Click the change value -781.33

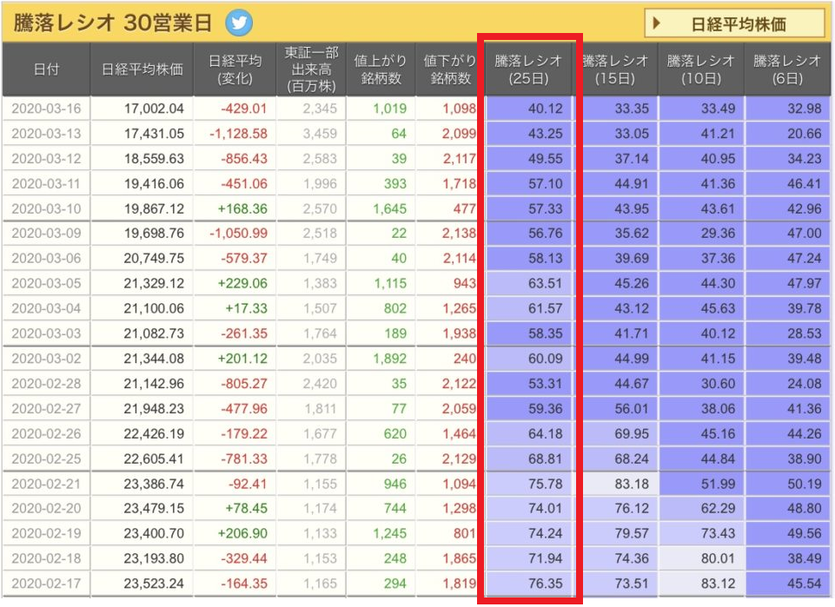pyautogui.click(x=244, y=459)
